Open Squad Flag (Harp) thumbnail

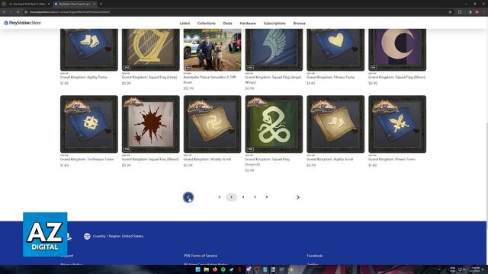coord(151,49)
